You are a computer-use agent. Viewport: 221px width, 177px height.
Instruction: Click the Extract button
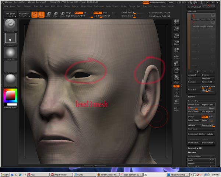[194, 89]
